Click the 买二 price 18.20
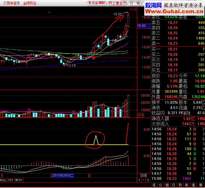 (173, 54)
